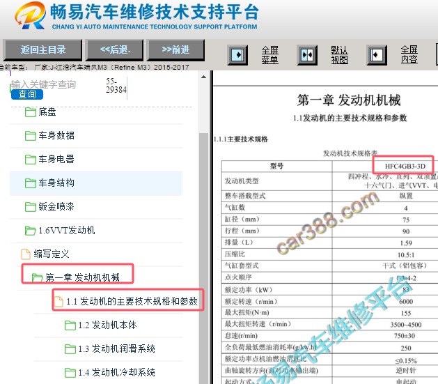438x384 pixels.
Task: Open 1.1 发动机的主要技术规格和参数 page
Action: tap(132, 301)
